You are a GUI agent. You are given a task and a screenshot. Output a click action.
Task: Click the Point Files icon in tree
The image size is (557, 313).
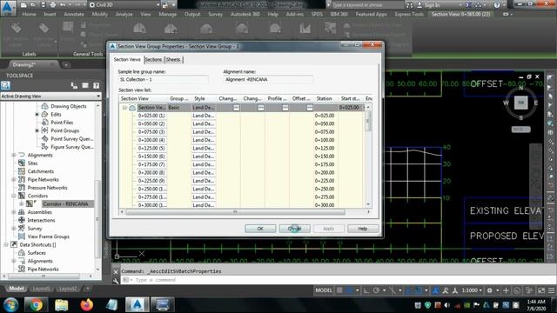click(x=44, y=122)
